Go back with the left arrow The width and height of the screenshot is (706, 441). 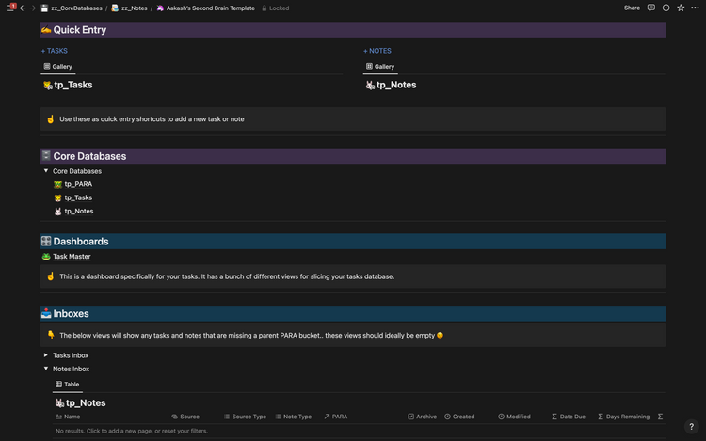coord(23,8)
